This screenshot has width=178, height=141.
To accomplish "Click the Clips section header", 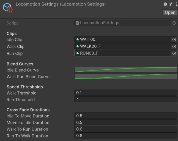I will click(12, 33).
